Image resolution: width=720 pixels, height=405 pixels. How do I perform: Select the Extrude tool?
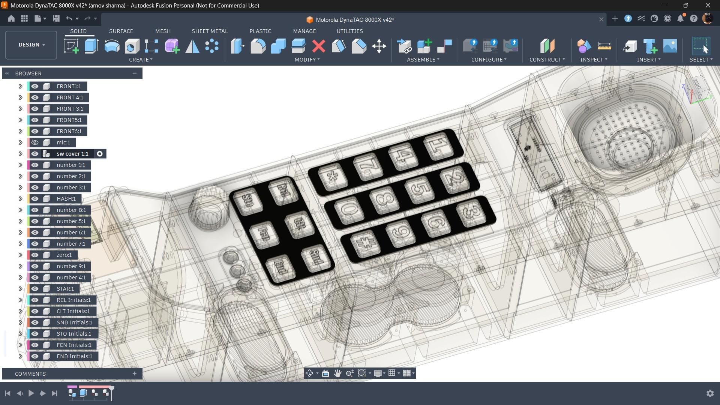pos(91,46)
